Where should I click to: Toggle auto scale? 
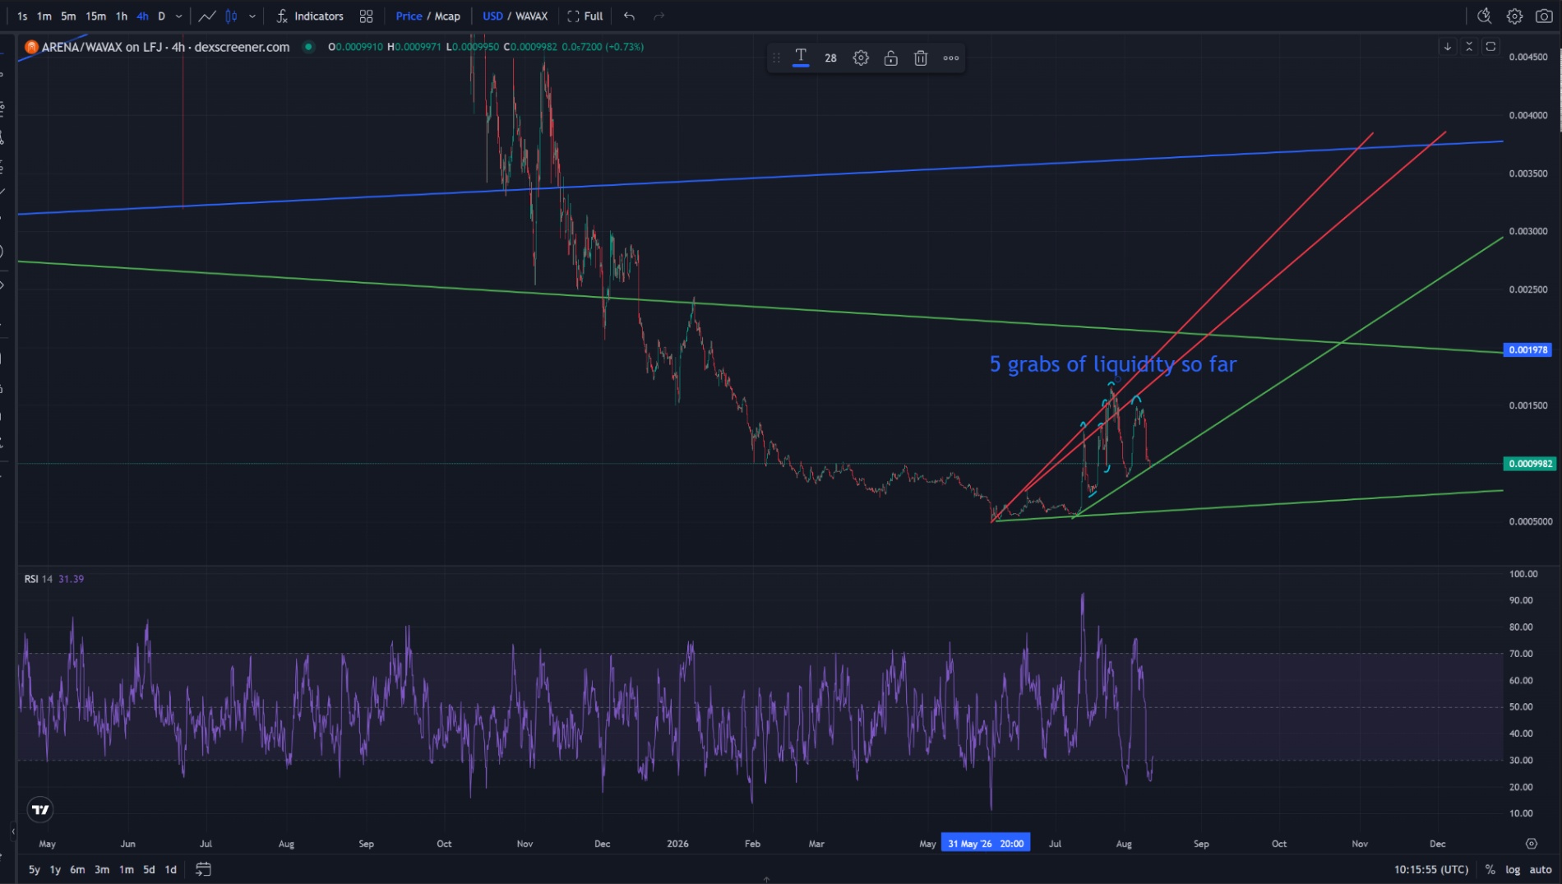pyautogui.click(x=1541, y=869)
